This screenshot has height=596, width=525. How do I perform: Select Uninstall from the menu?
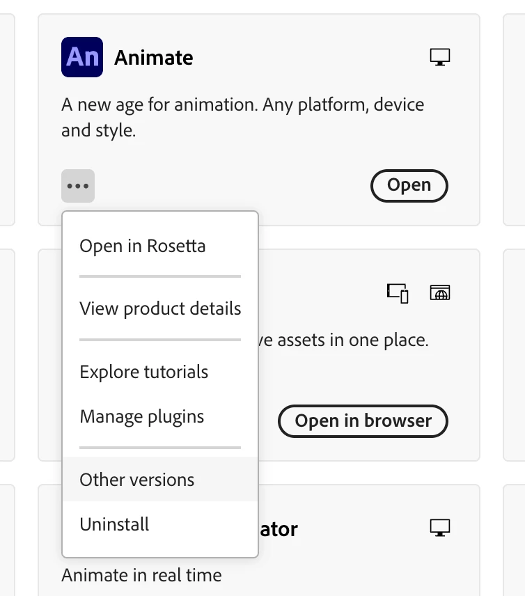[x=160, y=524]
